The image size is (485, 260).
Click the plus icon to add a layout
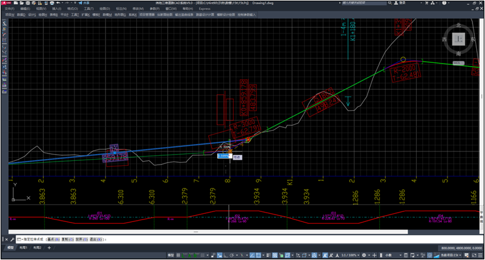click(49, 248)
